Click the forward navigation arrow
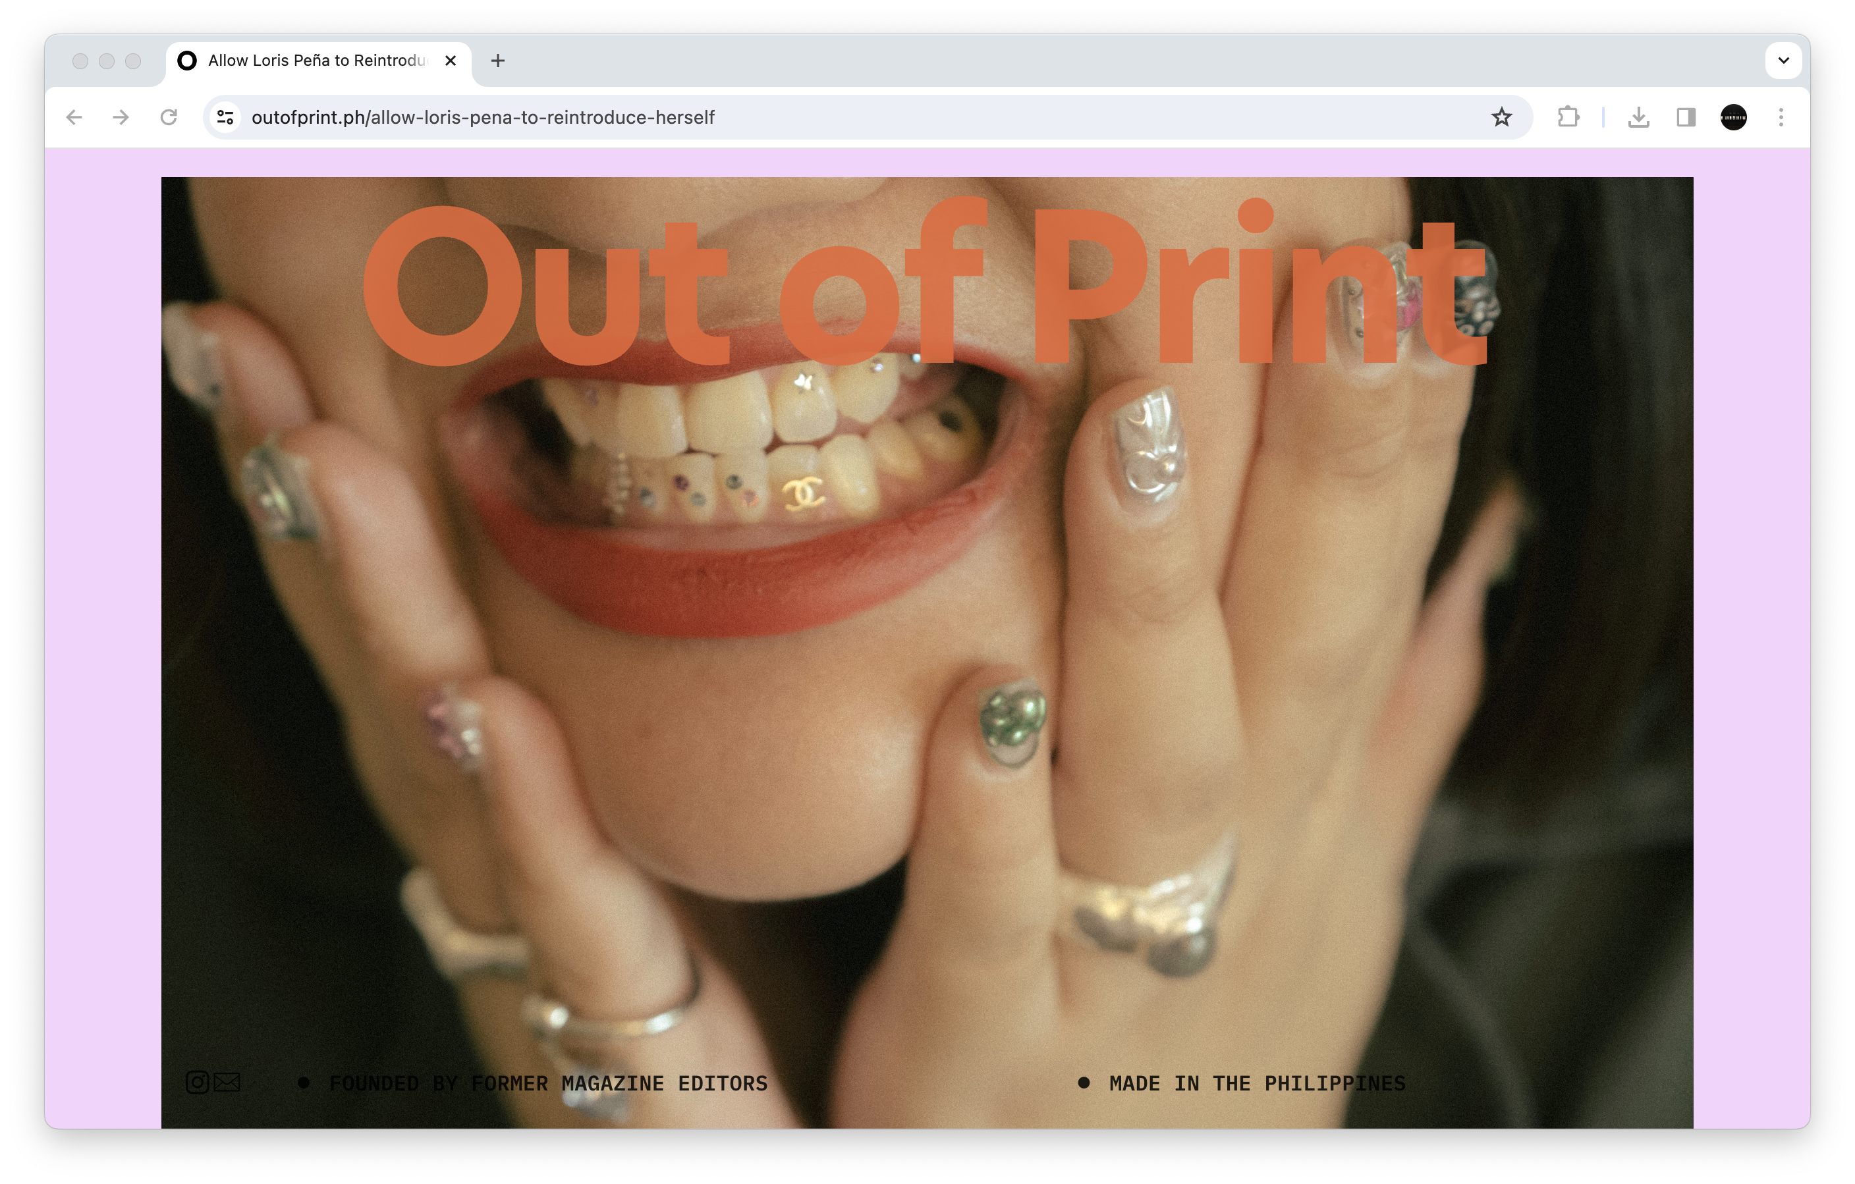Screen dimensions: 1855x1184 [121, 117]
